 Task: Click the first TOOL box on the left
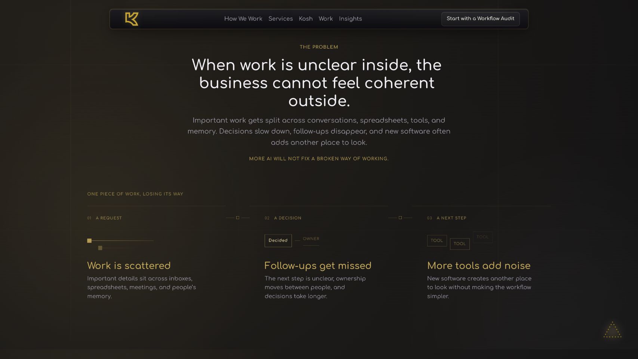(437, 240)
